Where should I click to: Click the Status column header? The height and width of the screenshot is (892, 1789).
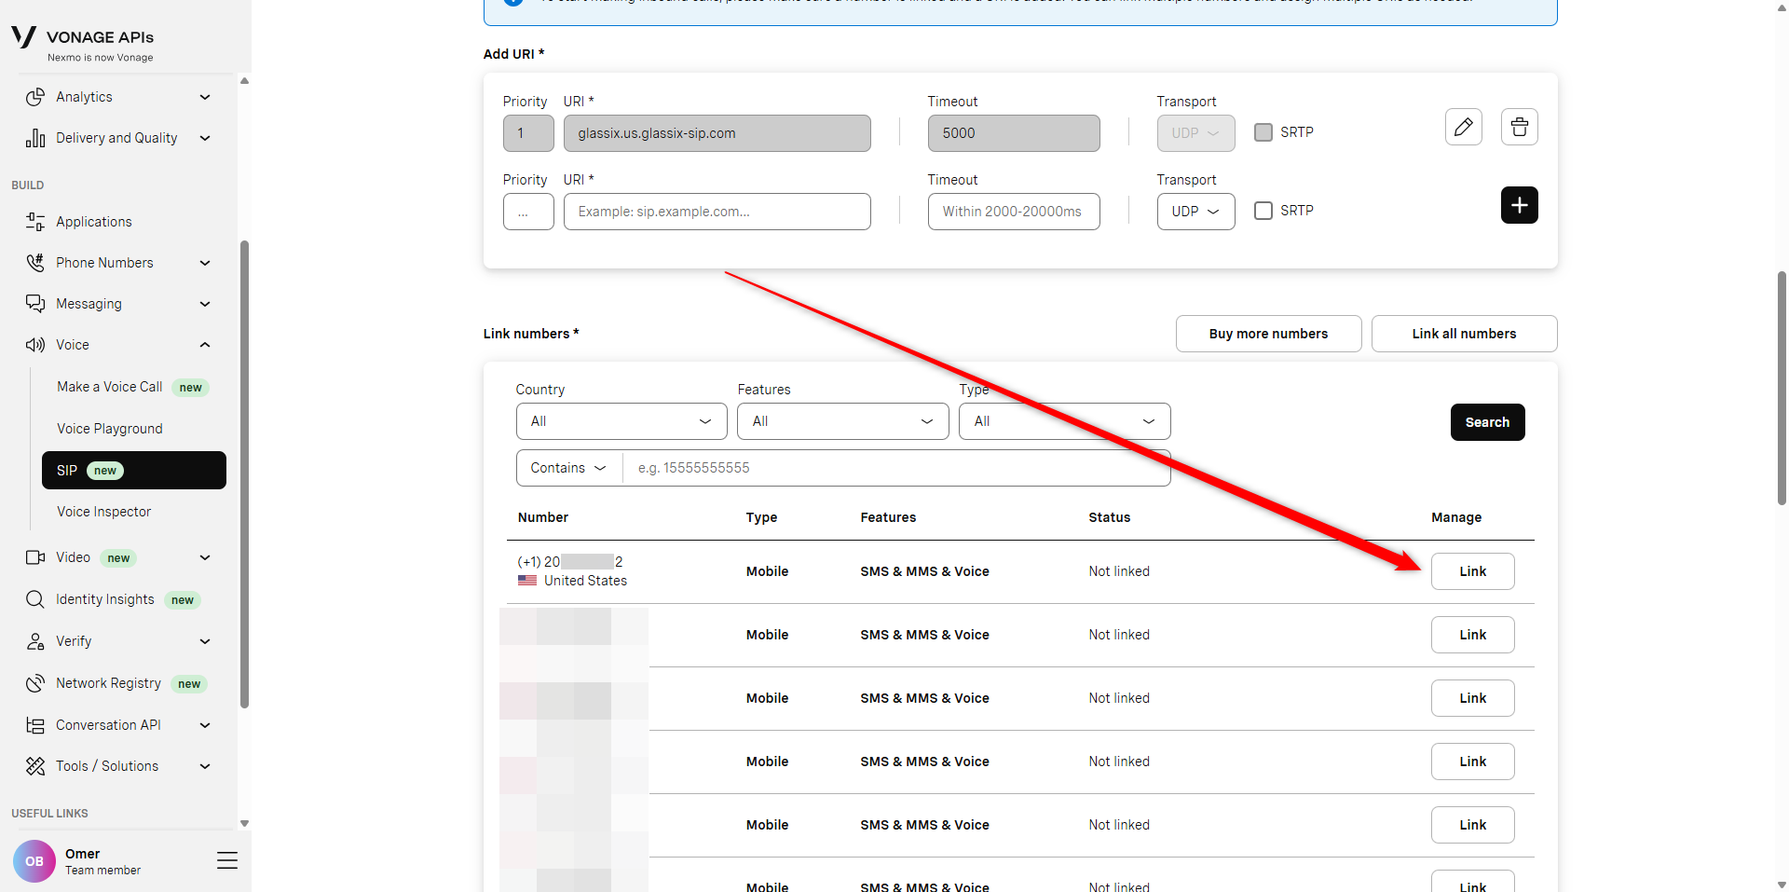[1110, 517]
